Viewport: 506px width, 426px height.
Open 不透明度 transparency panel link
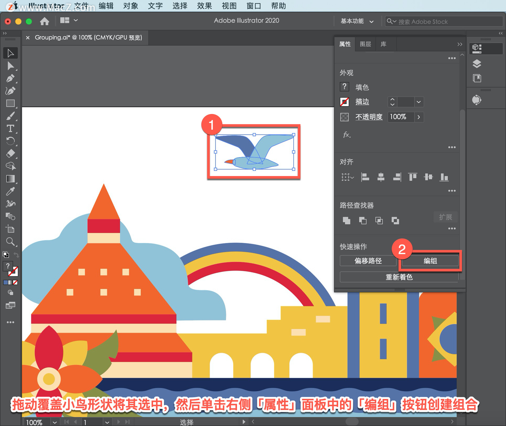(x=369, y=117)
